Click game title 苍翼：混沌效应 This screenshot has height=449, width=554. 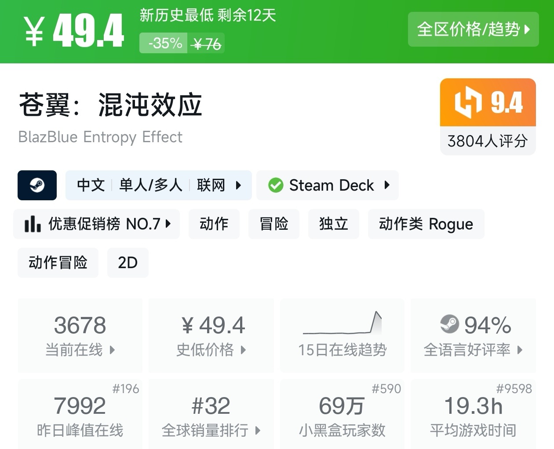(110, 105)
